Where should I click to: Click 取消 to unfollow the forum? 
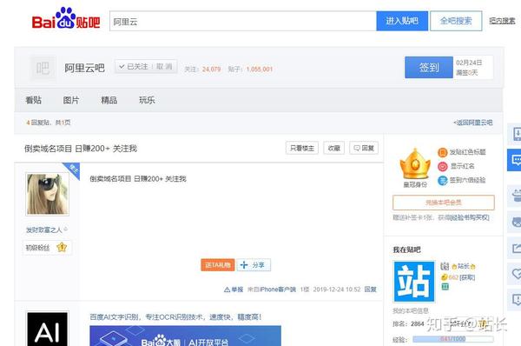(x=164, y=67)
